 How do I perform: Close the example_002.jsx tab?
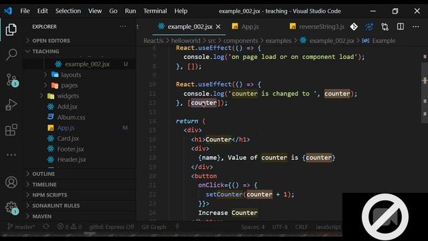(x=218, y=27)
